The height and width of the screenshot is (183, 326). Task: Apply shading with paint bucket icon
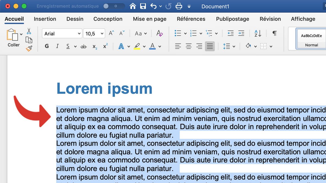click(248, 46)
